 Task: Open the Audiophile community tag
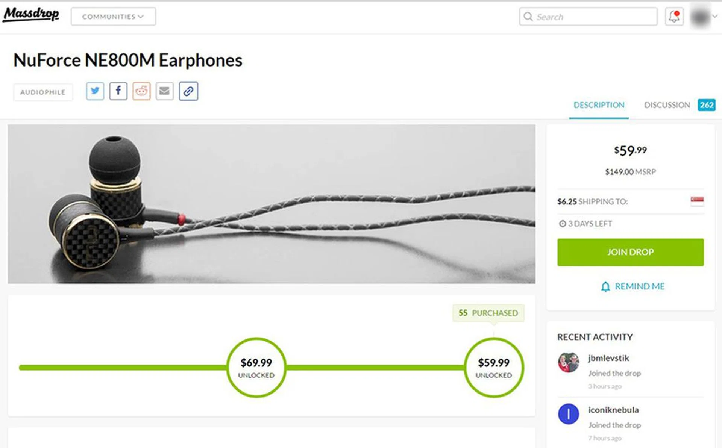43,92
